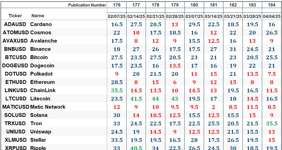Click Stellar 28 value
Image resolution: width=282 pixels, height=150 pixels.
click(194, 140)
